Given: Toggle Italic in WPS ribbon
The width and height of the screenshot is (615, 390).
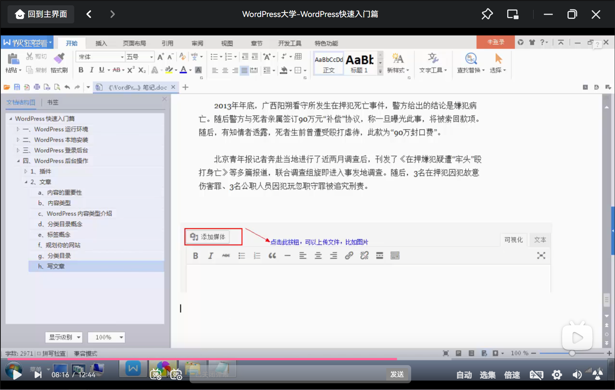Looking at the screenshot, I should pyautogui.click(x=91, y=70).
